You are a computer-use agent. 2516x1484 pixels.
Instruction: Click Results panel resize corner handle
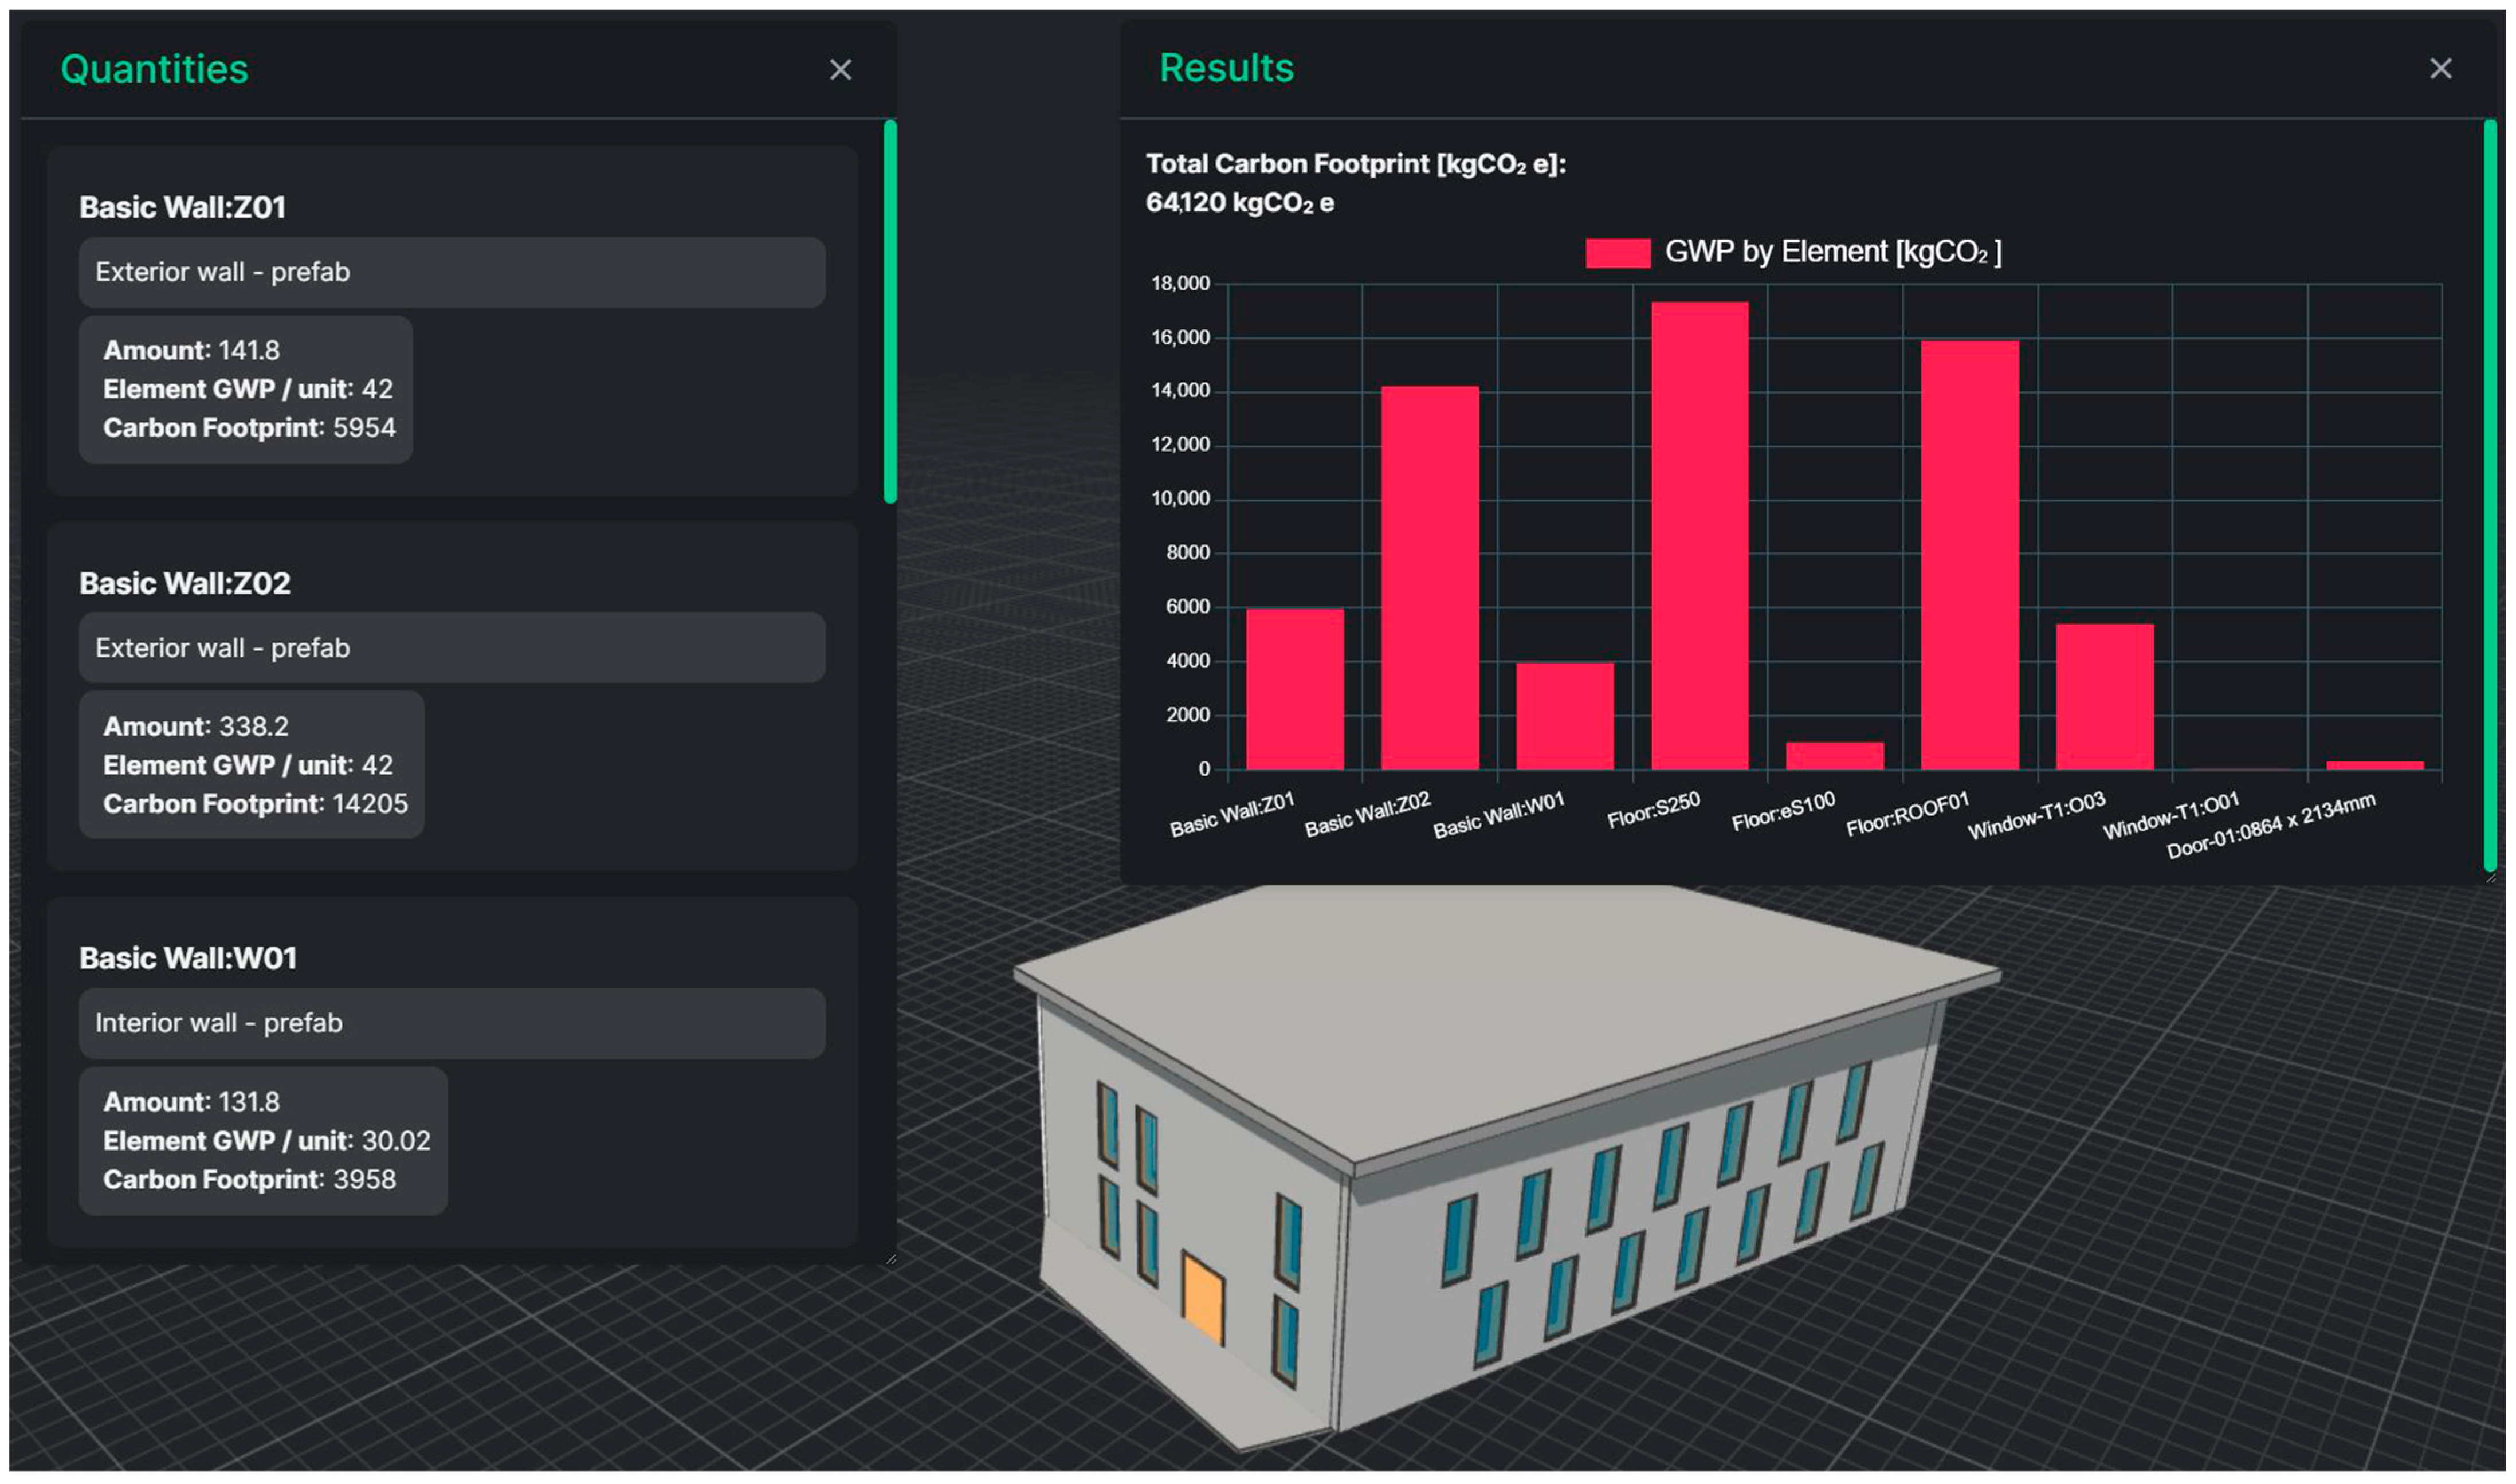click(2490, 877)
